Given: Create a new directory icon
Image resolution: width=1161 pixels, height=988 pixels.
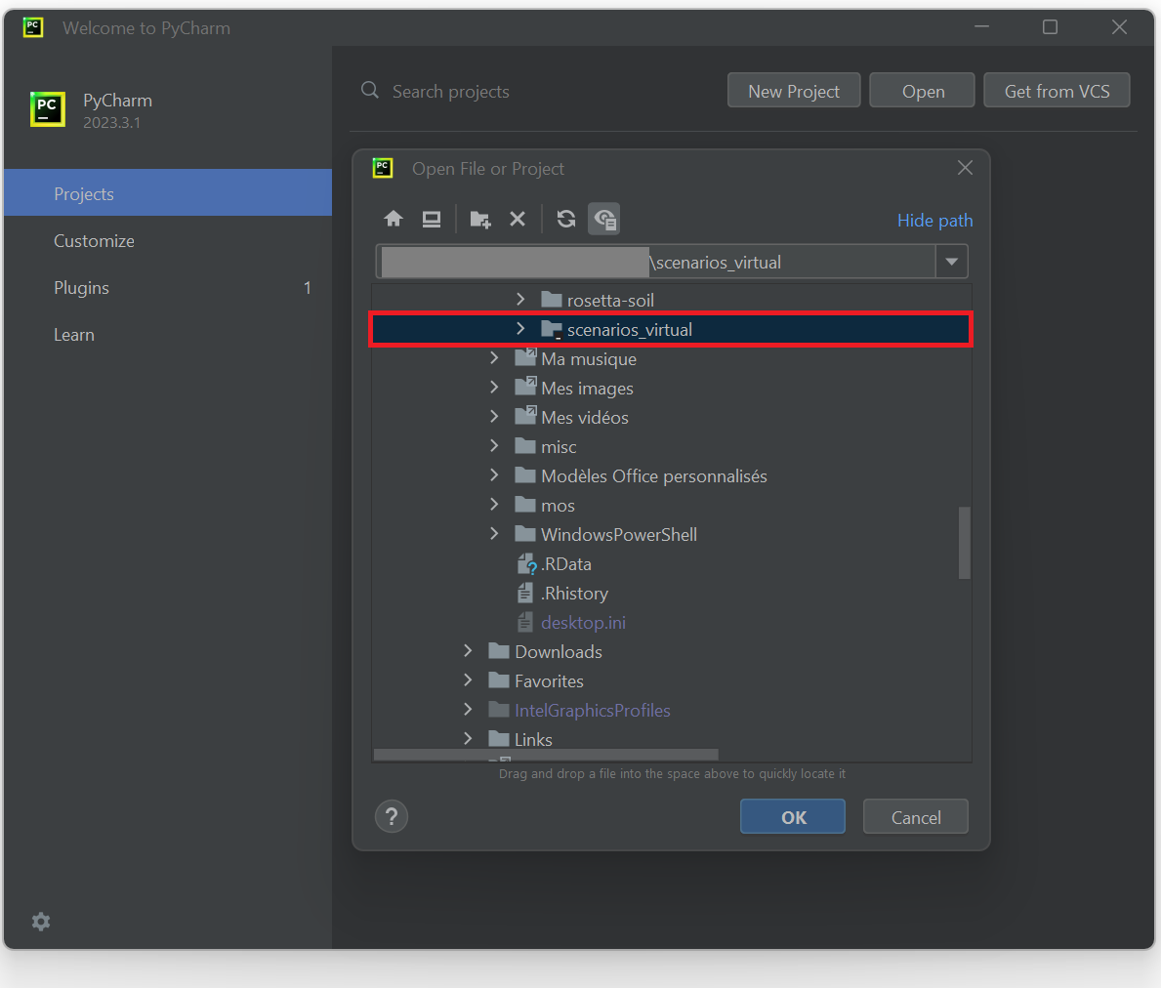Looking at the screenshot, I should [479, 219].
